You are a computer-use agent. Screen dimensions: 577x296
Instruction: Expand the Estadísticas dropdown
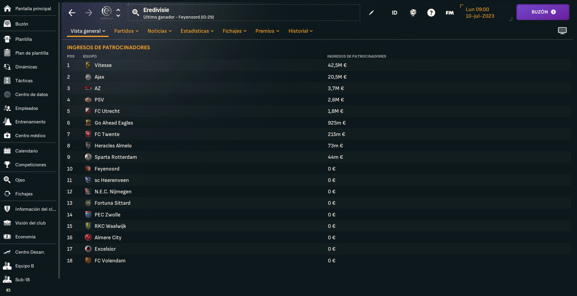click(x=197, y=31)
